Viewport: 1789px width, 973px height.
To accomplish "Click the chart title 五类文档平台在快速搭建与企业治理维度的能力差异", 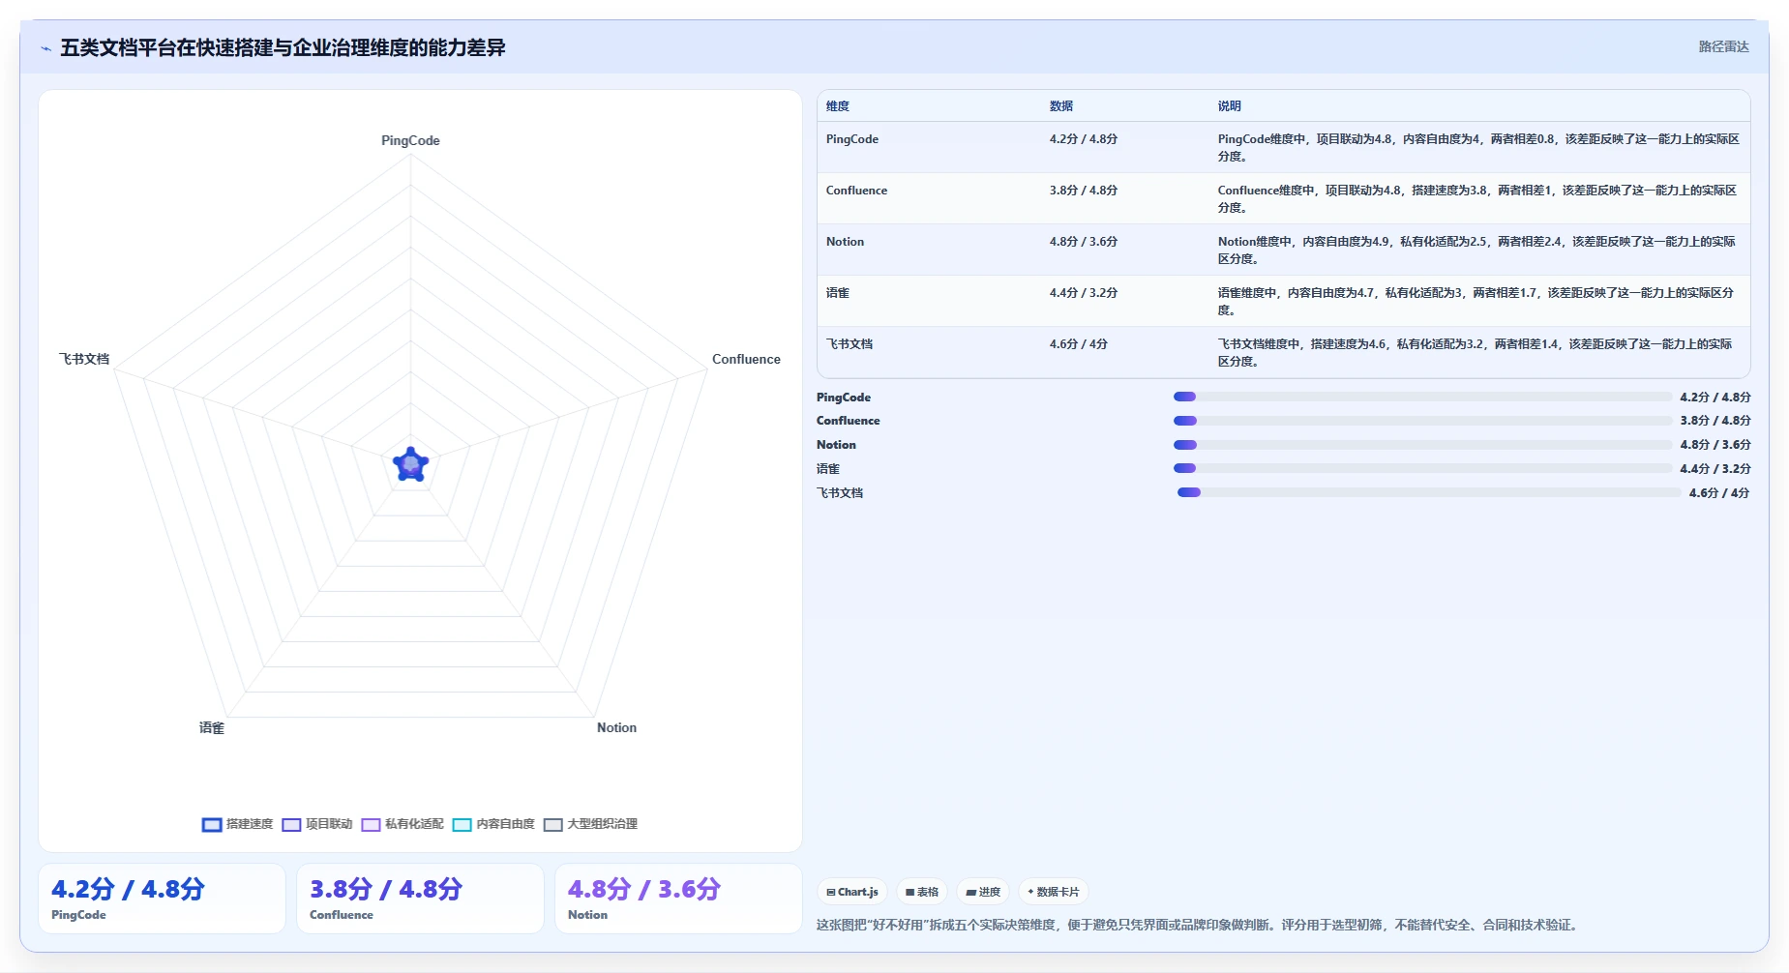I will [283, 48].
